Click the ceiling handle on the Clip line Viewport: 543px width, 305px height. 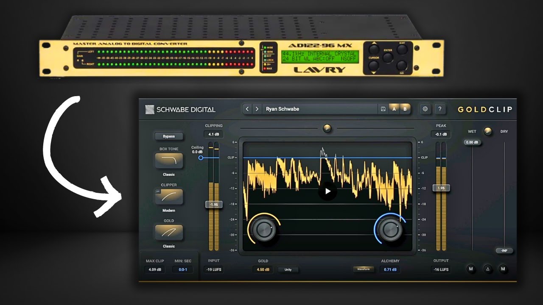[x=201, y=158]
